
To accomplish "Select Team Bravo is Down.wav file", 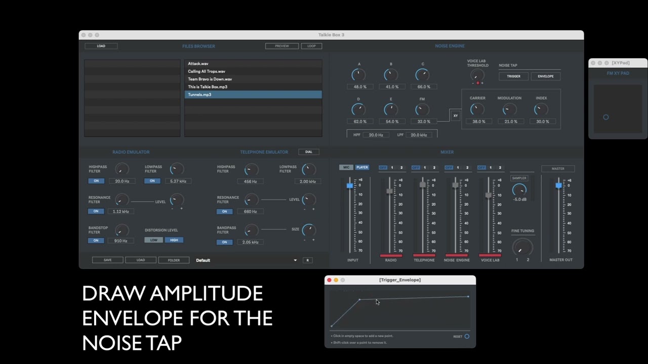I will click(253, 79).
